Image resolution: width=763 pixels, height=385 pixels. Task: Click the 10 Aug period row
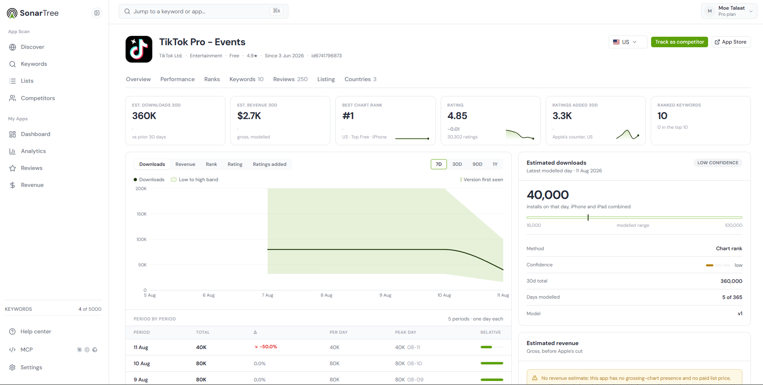click(318, 364)
